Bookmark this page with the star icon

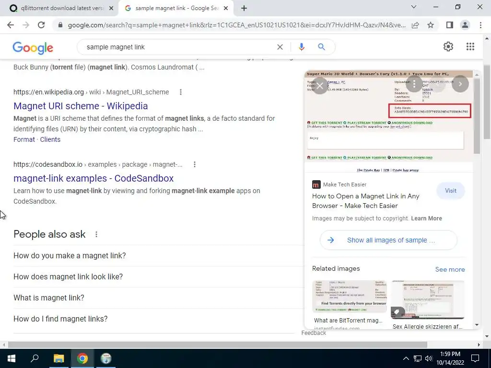[431, 25]
